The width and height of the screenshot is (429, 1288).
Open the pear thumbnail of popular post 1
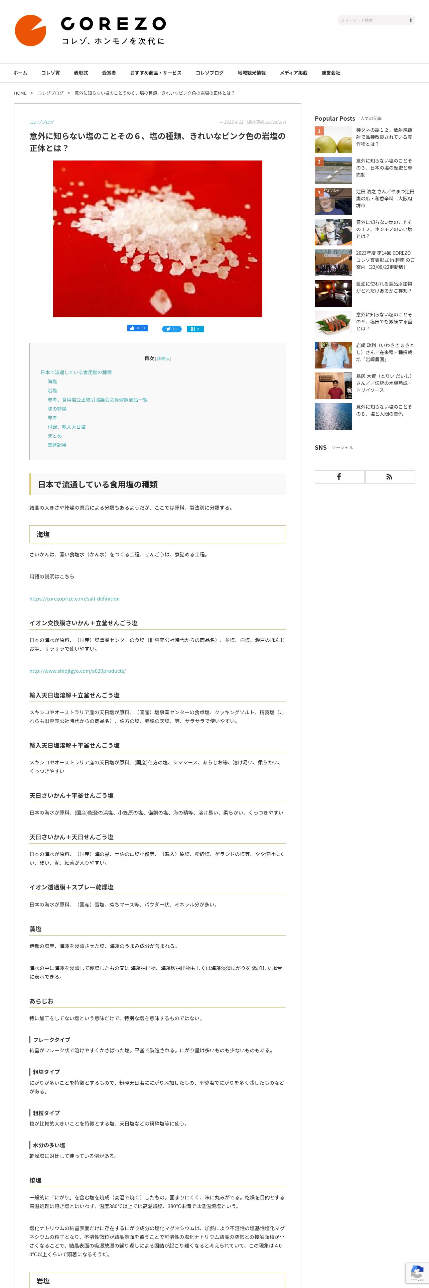[x=333, y=139]
